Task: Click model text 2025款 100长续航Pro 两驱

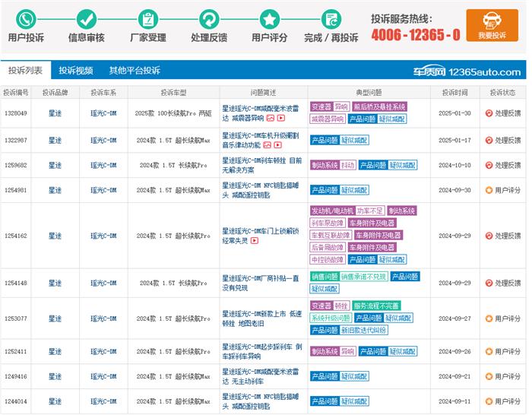Action: click(173, 113)
